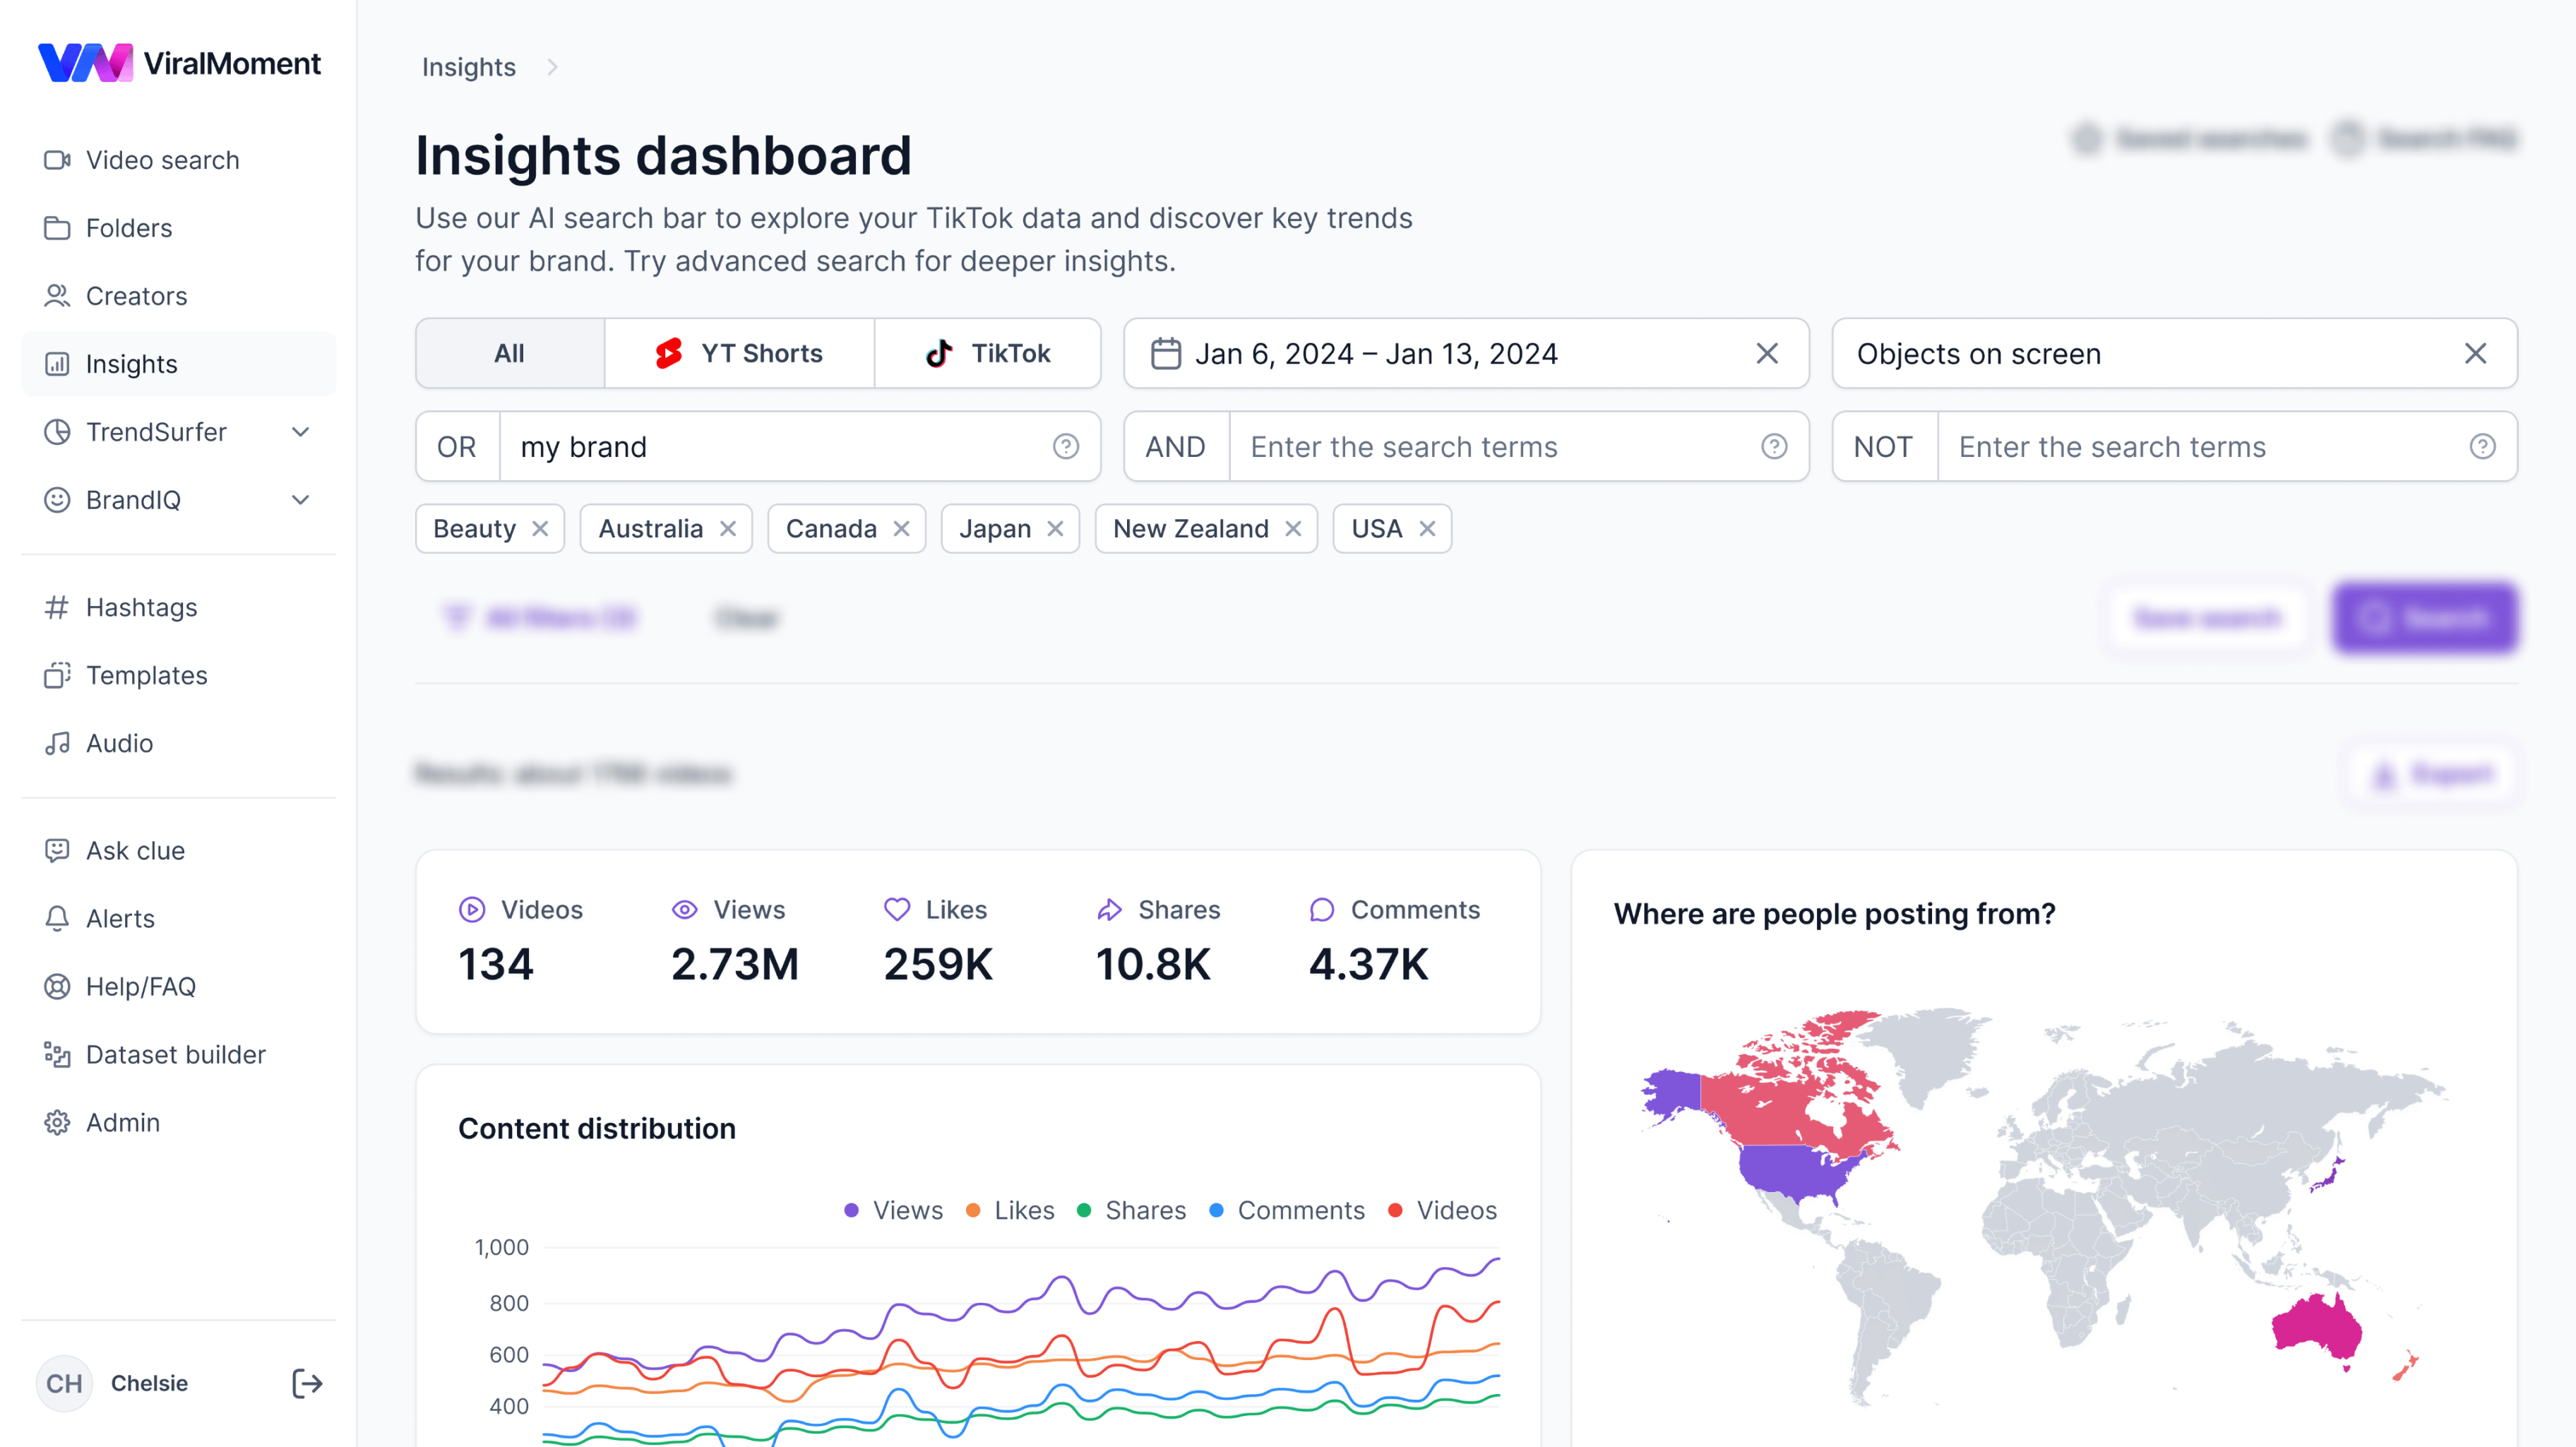Click the TrendSurfer pie chart icon
The image size is (2576, 1447).
click(57, 432)
